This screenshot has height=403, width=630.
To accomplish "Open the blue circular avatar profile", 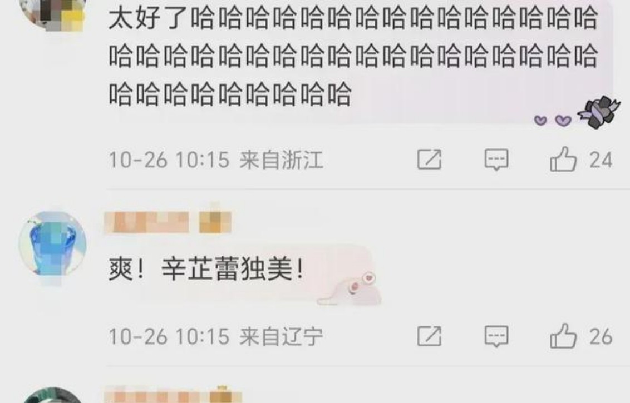I will tap(52, 244).
